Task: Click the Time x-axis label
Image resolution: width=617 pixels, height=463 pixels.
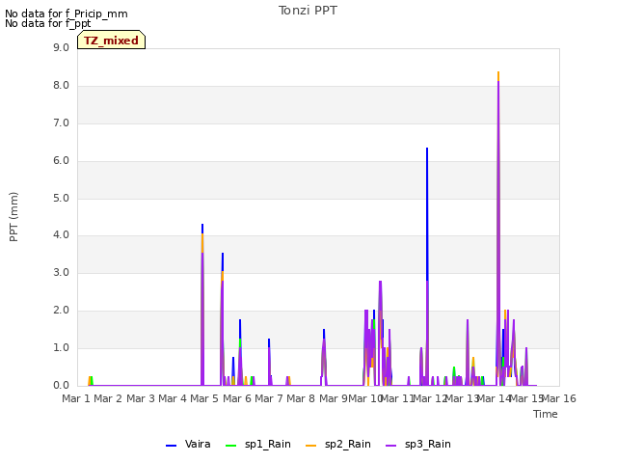Action: pos(546,414)
